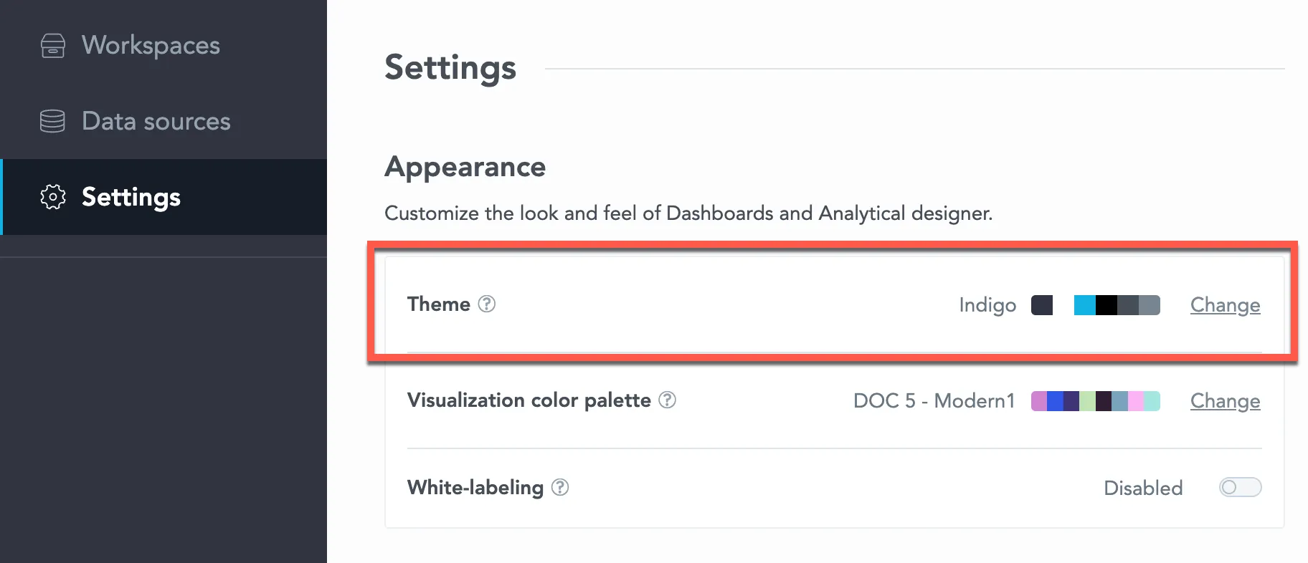Select Data sources in the sidebar

[x=156, y=121]
